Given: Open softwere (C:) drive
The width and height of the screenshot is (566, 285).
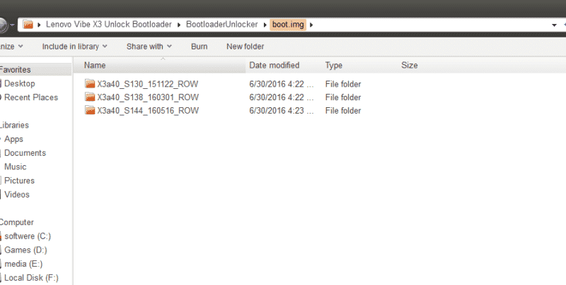Looking at the screenshot, I should coord(28,236).
